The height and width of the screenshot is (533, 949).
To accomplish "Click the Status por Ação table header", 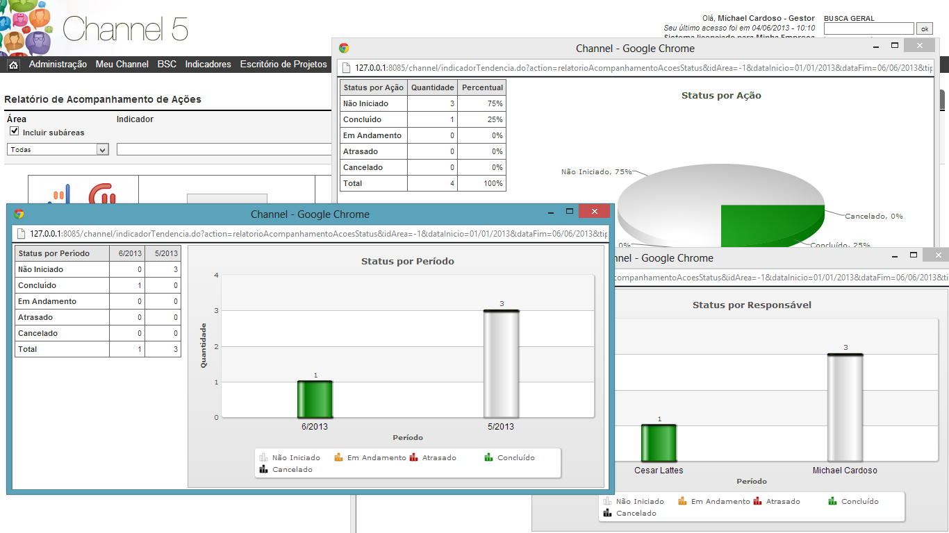I will click(374, 87).
